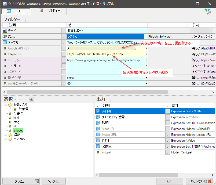
Task: Click the small button beside テーブル
Action: tap(64, 43)
